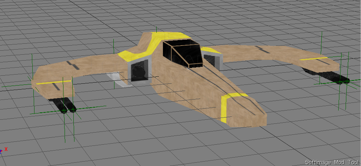
Task: Click the yellow stripe on the left wing tip
Action: click(x=54, y=82)
